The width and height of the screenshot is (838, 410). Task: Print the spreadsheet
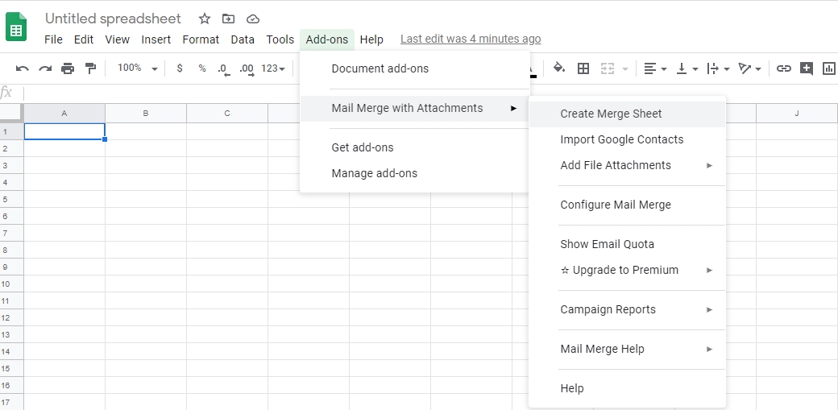[x=68, y=68]
